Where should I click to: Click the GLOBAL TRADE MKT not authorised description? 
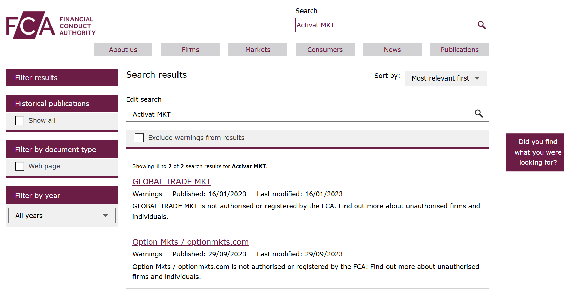pyautogui.click(x=306, y=211)
